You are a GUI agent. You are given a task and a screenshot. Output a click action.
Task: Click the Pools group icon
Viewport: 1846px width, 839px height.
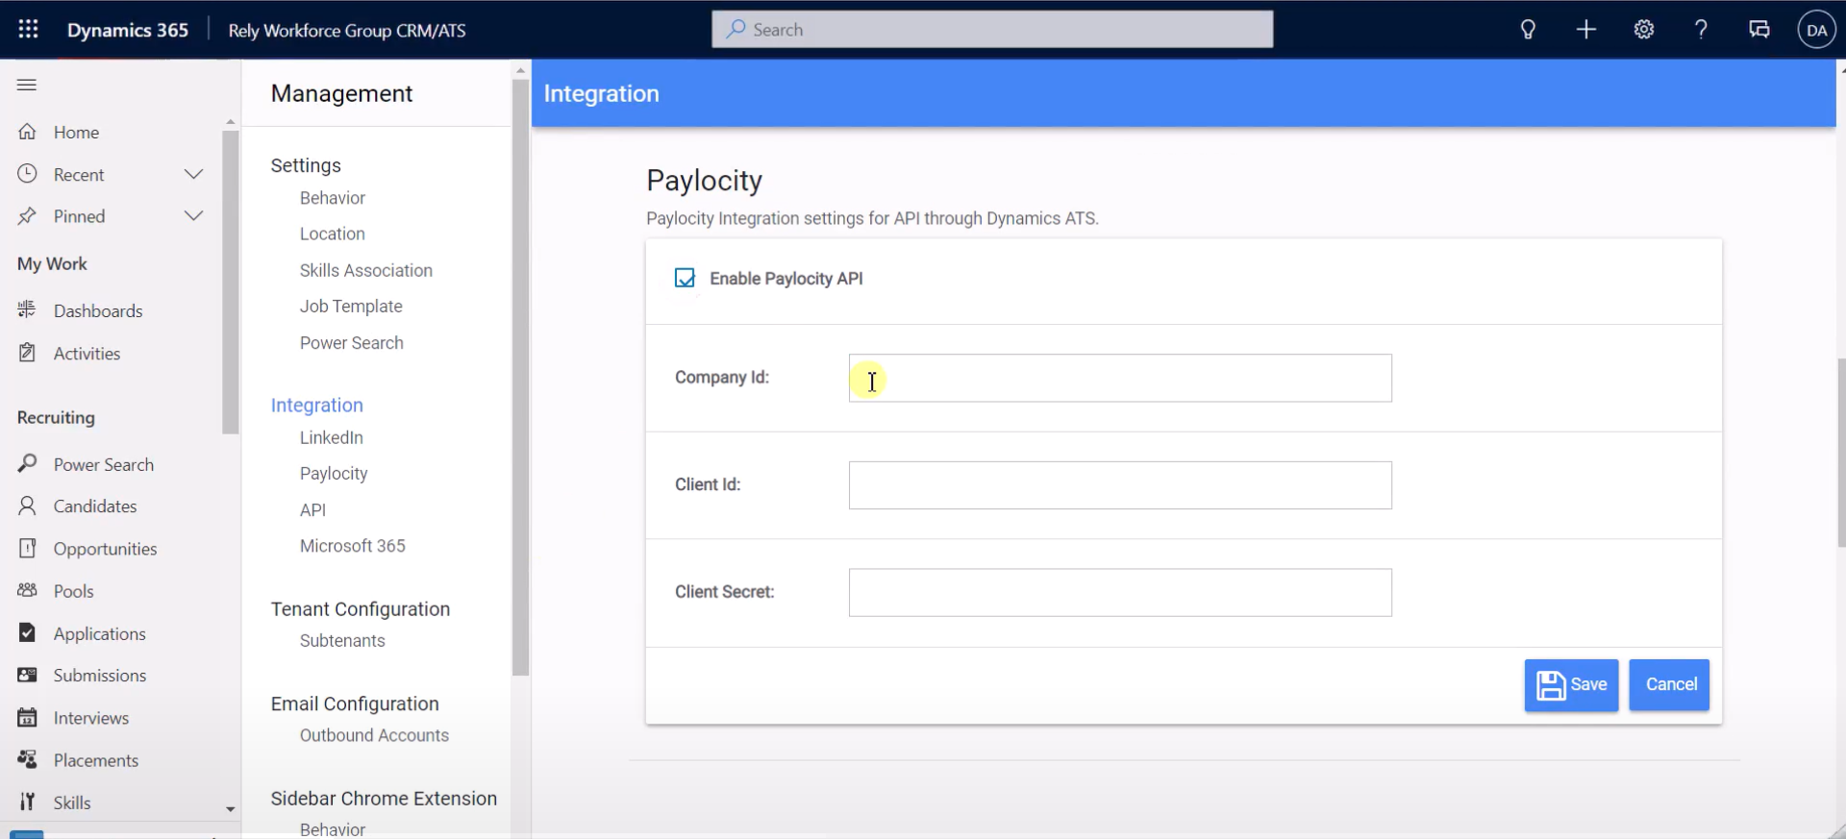(x=27, y=590)
